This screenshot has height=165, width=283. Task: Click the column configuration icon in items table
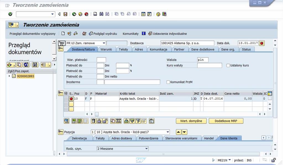point(270,93)
